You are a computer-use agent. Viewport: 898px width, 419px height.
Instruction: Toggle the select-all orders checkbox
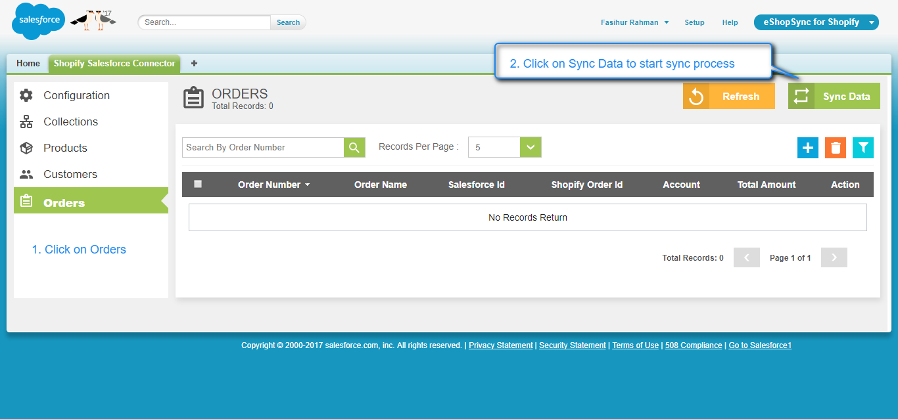click(198, 185)
